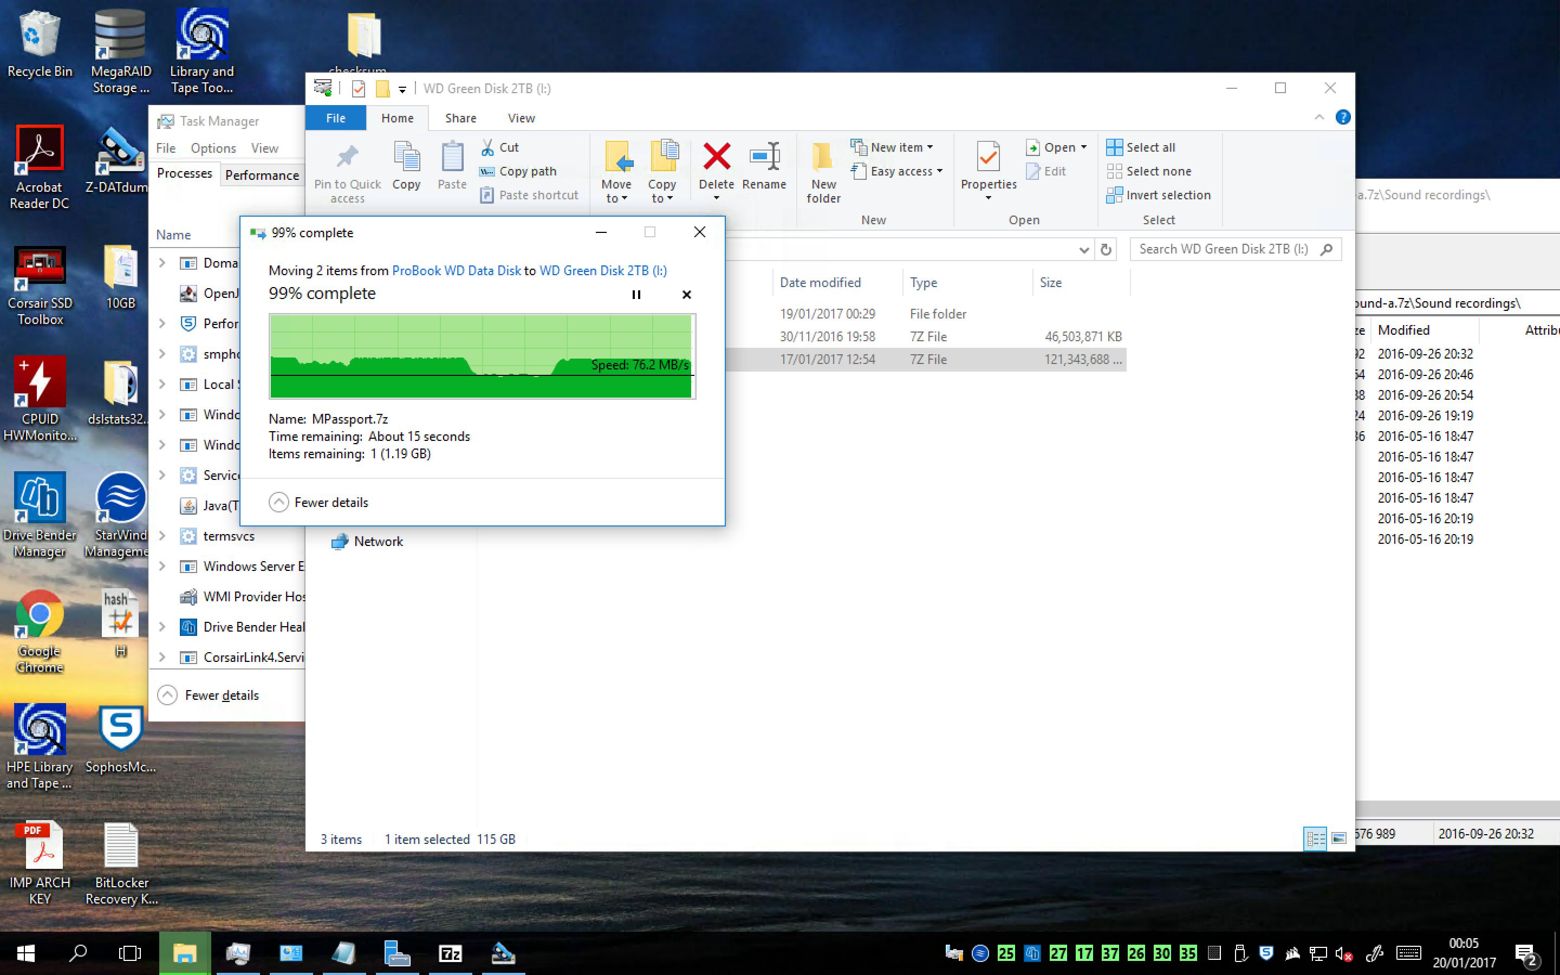Open Action Center notifications icon
The image size is (1560, 975).
[x=1526, y=954]
